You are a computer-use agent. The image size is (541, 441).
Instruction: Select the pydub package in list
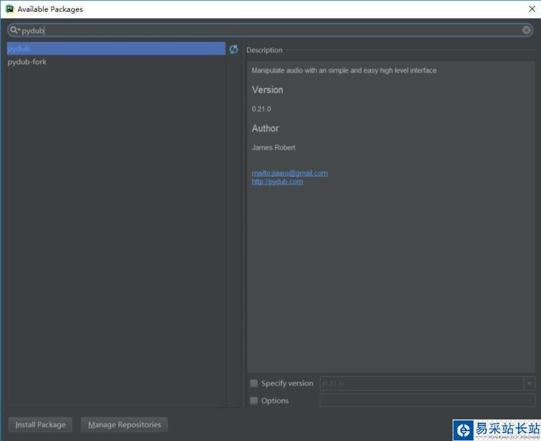coord(116,48)
